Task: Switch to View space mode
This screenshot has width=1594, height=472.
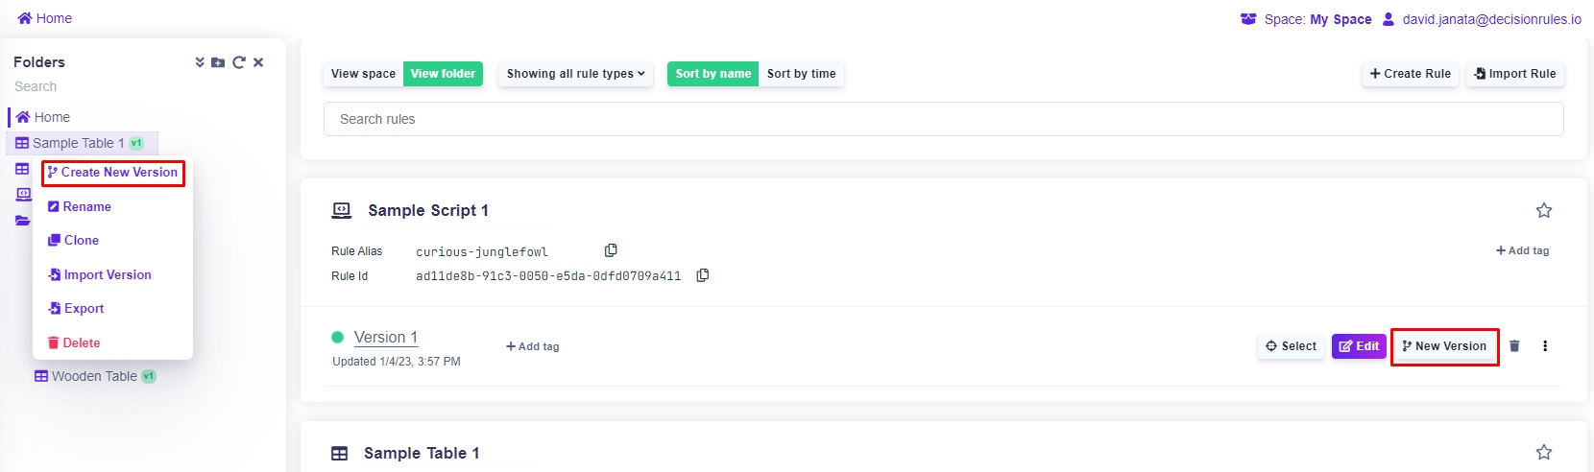Action: [363, 74]
